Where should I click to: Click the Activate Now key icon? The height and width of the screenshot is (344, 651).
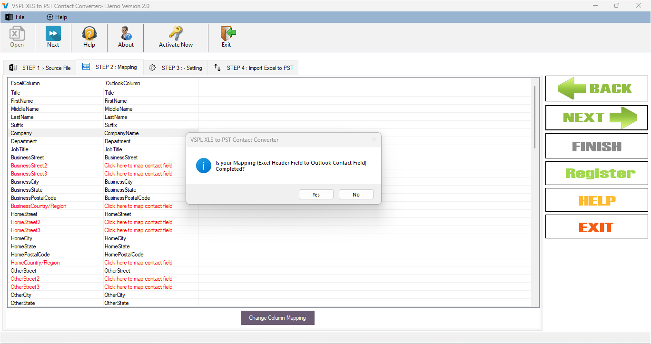coord(176,33)
